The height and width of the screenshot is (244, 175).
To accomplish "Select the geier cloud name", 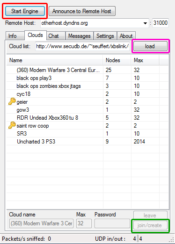I will click(22, 102).
